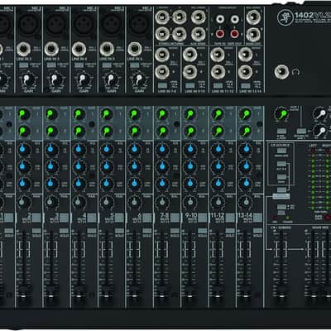Click the channel 6 MID EQ blue knob
The height and width of the screenshot is (331, 331).
[134, 166]
